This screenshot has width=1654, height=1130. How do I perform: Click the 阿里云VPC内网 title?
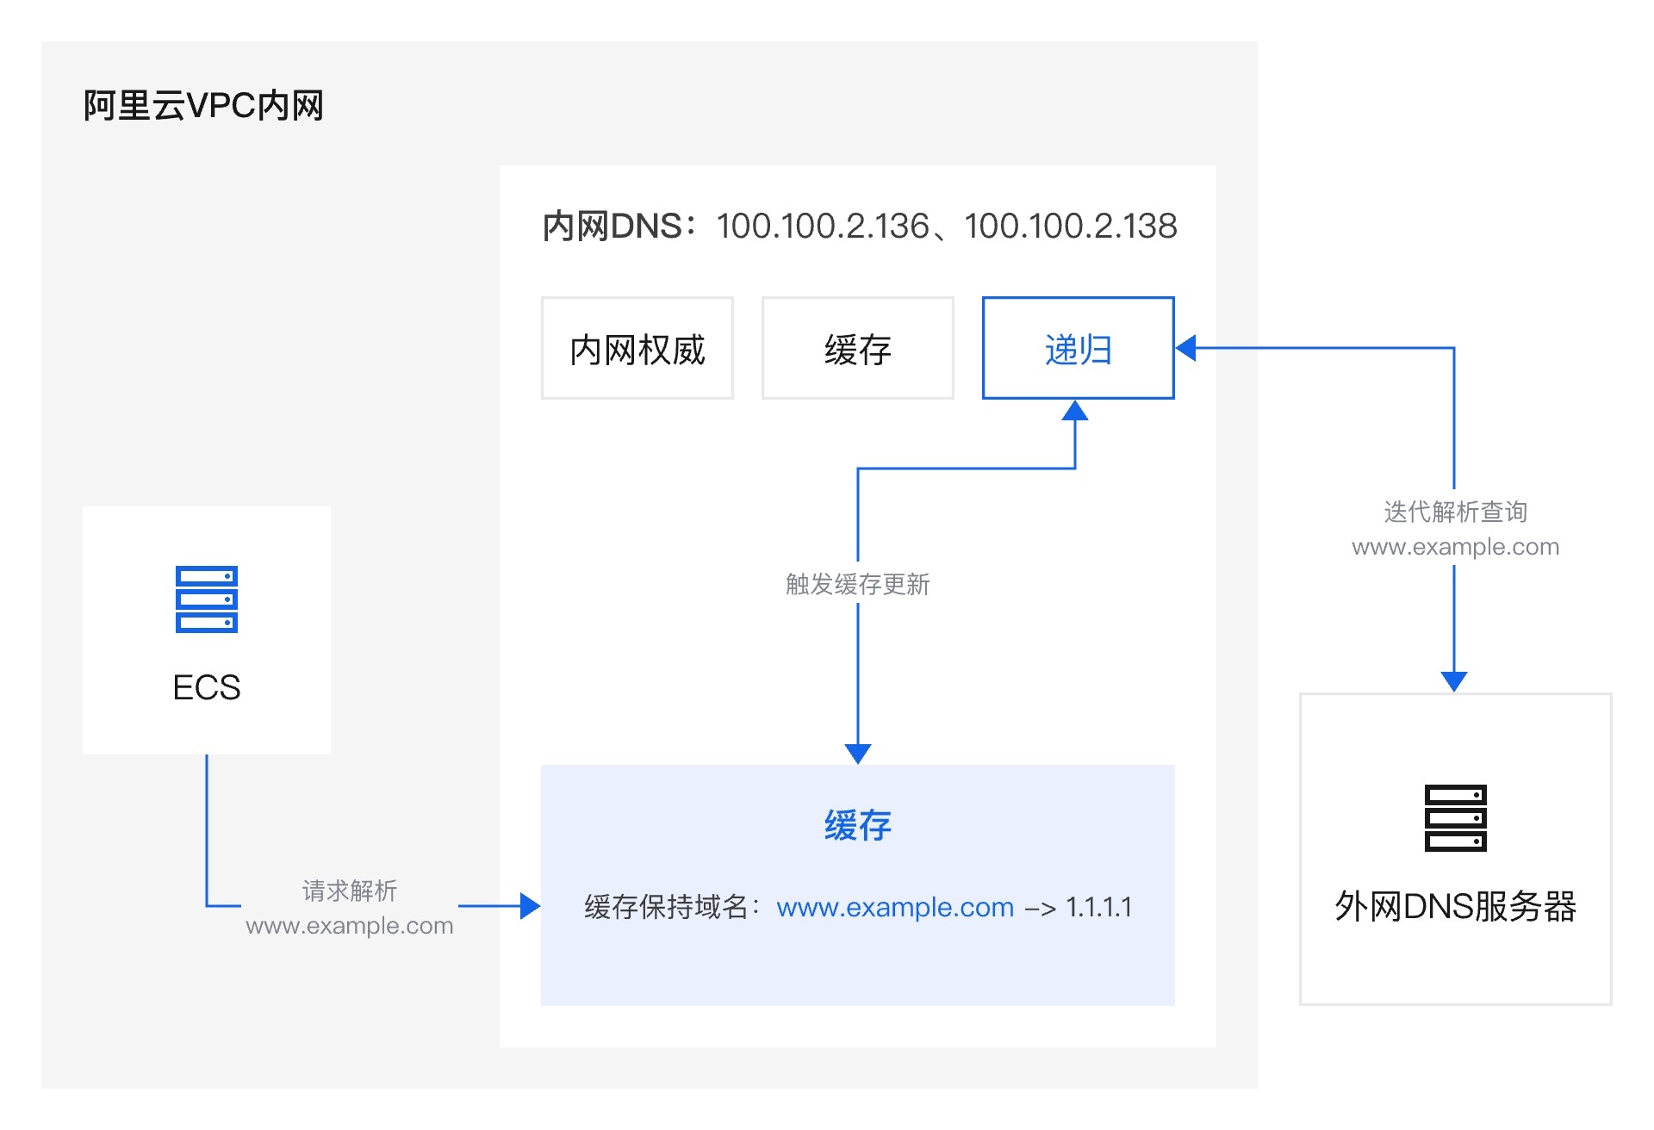click(x=203, y=106)
